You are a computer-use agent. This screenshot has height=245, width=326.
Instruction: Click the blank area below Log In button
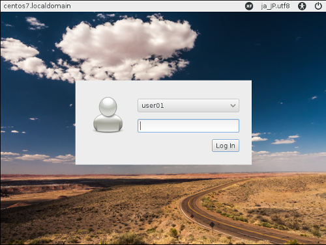point(226,158)
